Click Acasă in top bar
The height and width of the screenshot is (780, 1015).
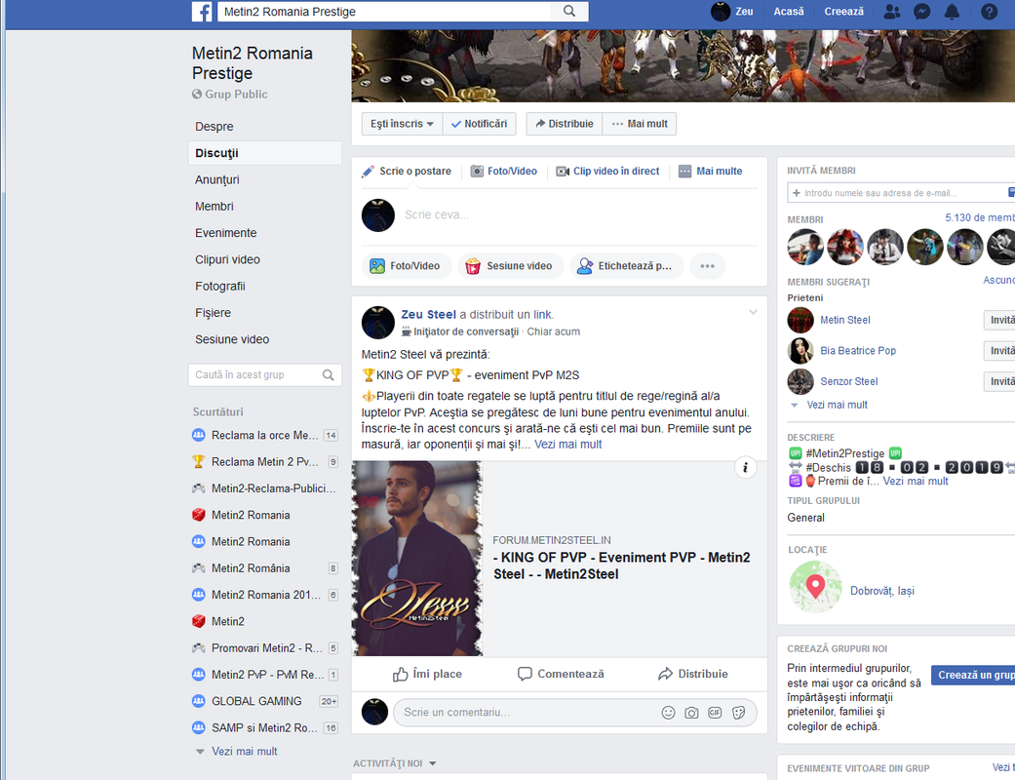coord(789,12)
